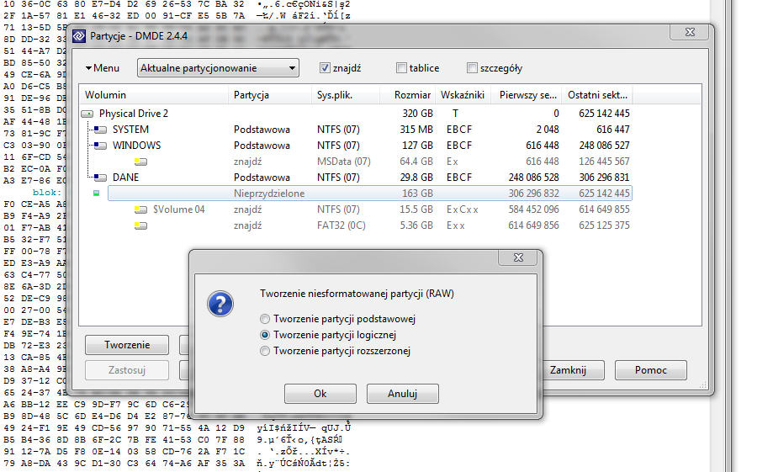Click the blue question mark dialog icon
773x472 pixels.
click(220, 304)
